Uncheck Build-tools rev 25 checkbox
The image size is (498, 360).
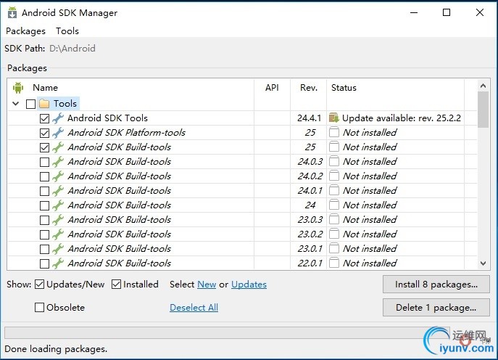[x=44, y=148]
